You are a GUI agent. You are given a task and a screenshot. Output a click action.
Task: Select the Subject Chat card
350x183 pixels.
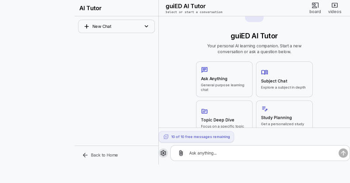284,79
